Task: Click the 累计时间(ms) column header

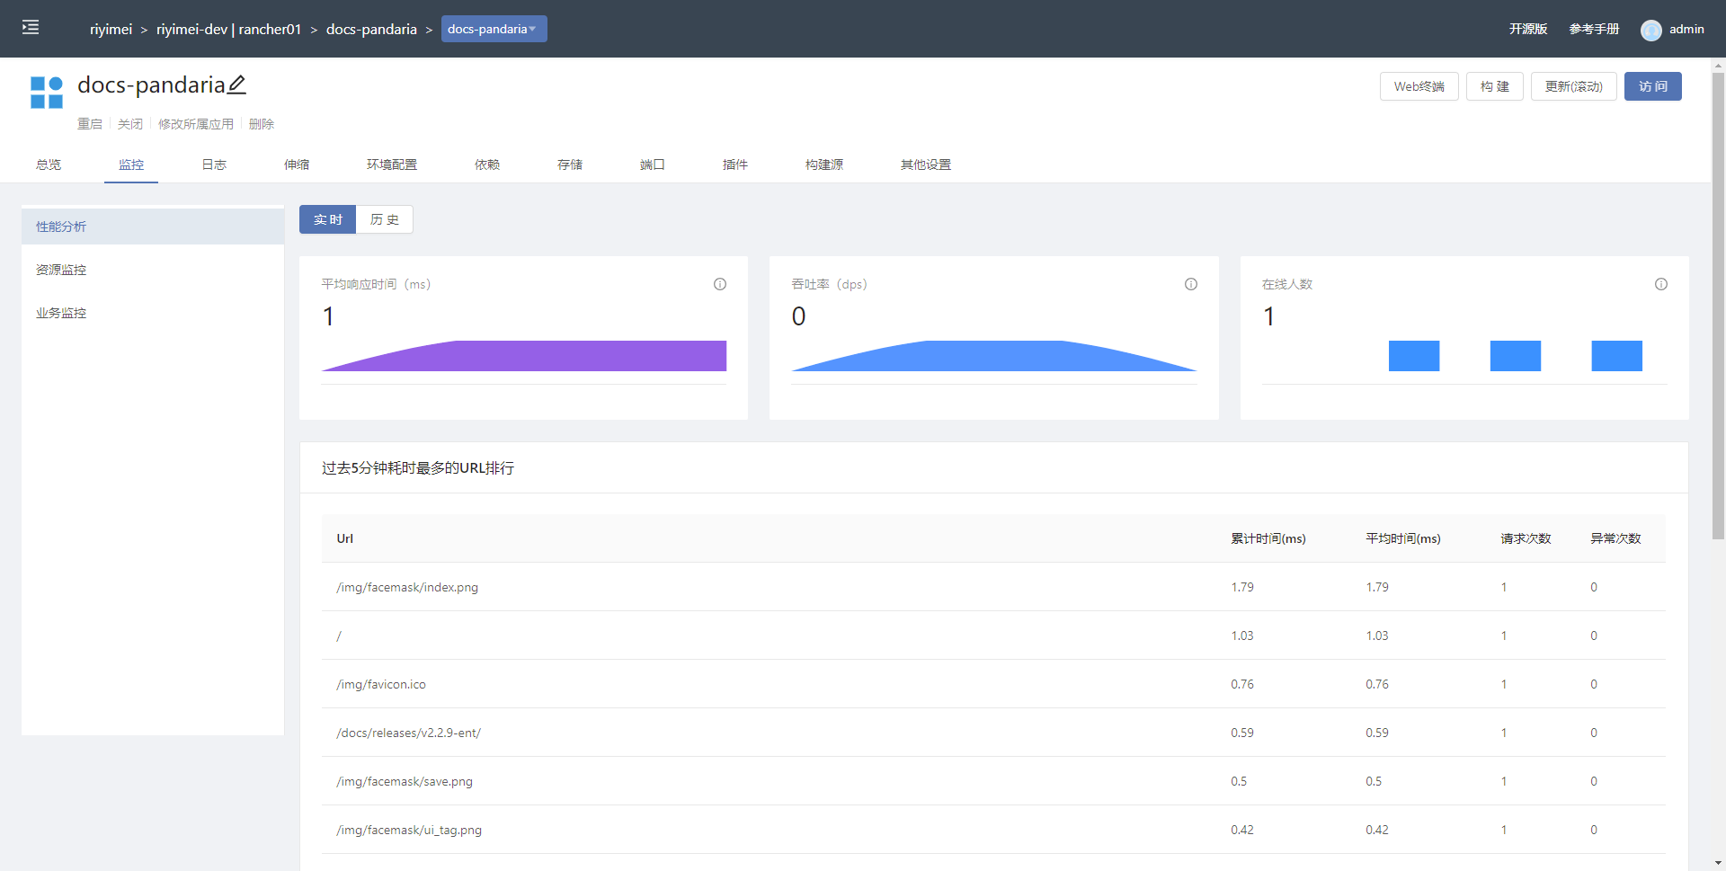Action: pyautogui.click(x=1268, y=538)
